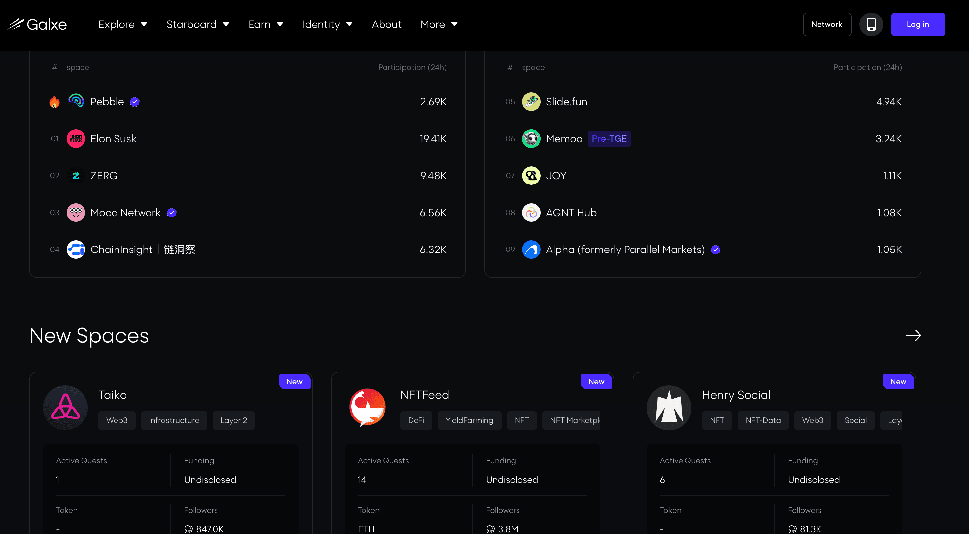Viewport: 969px width, 534px height.
Task: Click the Network button
Action: pos(827,24)
